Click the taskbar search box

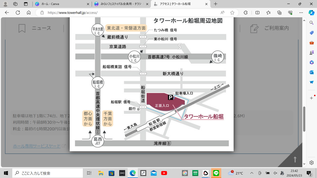tap(48, 173)
